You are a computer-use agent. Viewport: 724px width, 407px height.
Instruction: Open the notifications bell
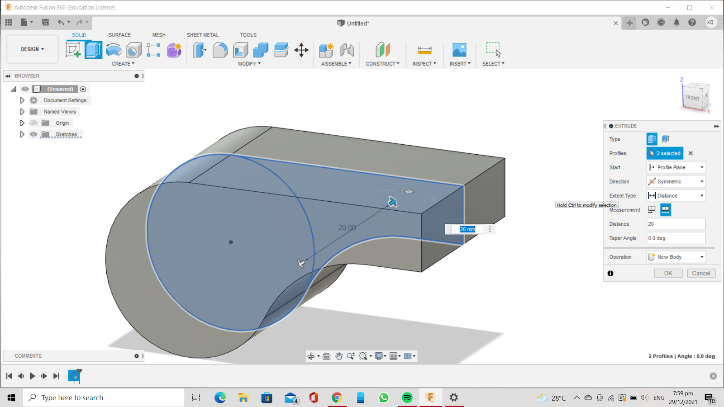pos(676,22)
